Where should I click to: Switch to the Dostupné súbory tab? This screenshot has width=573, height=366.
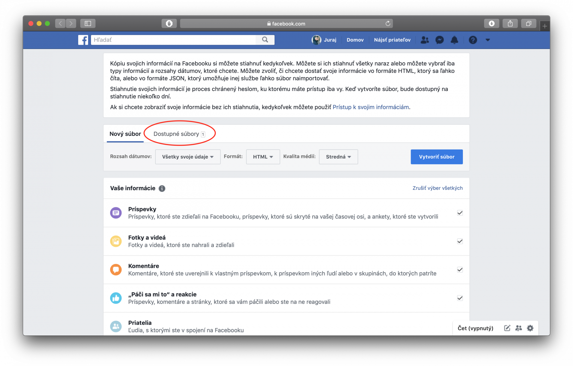click(179, 134)
